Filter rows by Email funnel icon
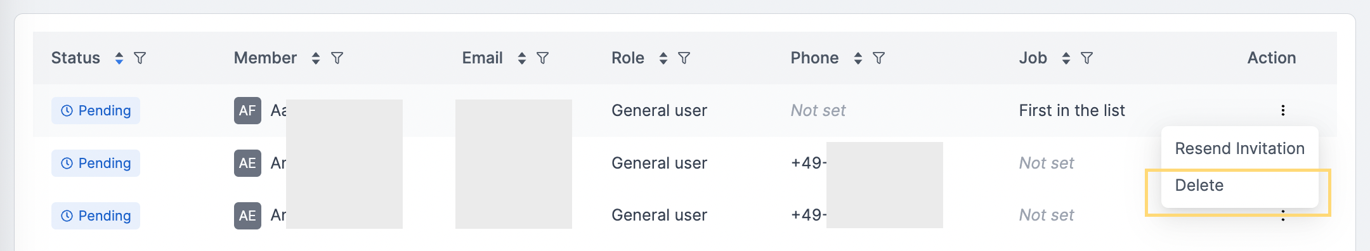The height and width of the screenshot is (251, 1370). tap(543, 58)
